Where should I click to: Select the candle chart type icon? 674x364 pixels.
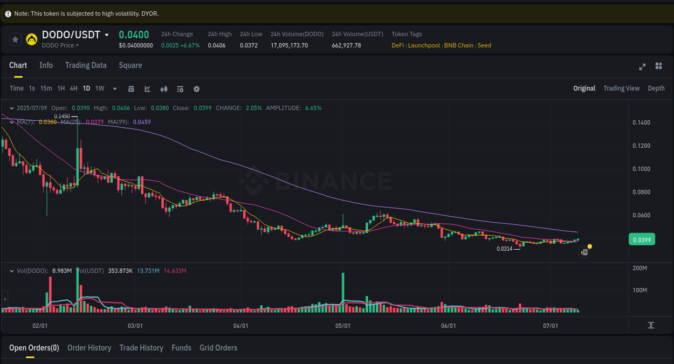[x=164, y=88]
